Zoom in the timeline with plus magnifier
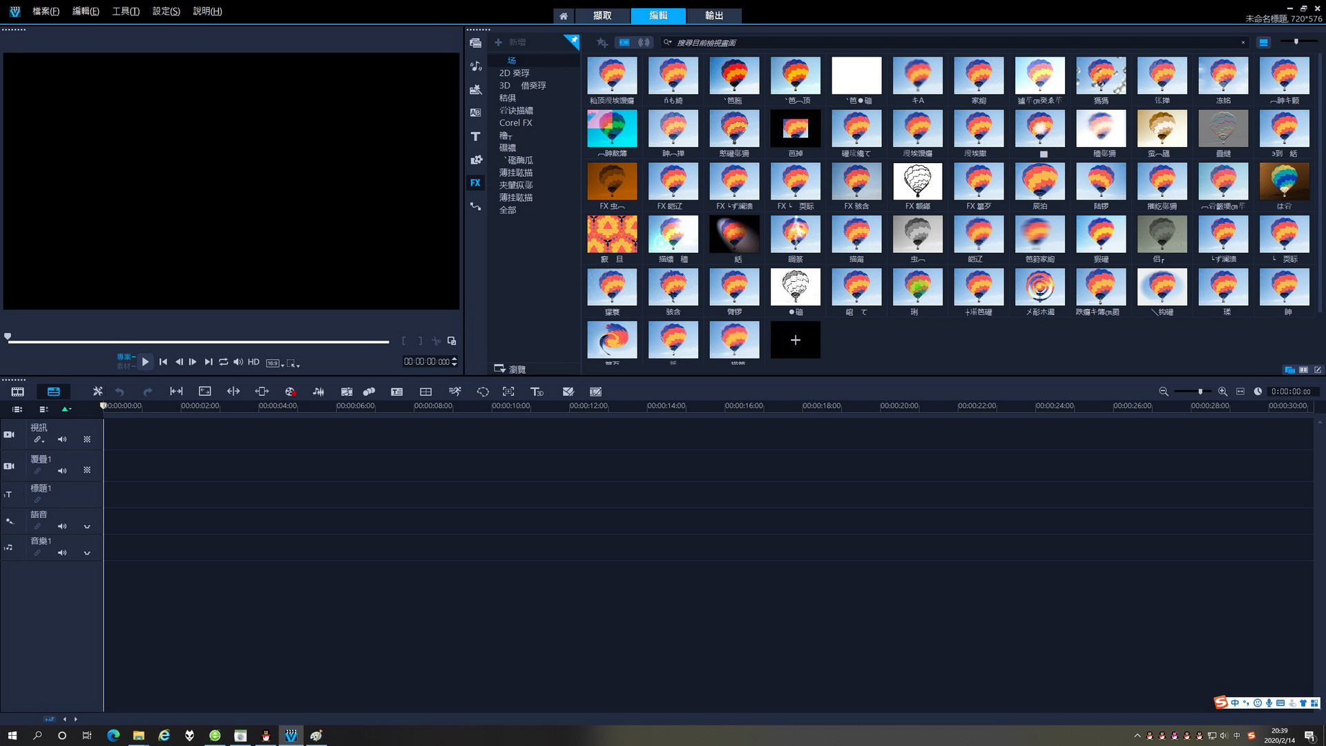1326x746 pixels. click(x=1222, y=392)
